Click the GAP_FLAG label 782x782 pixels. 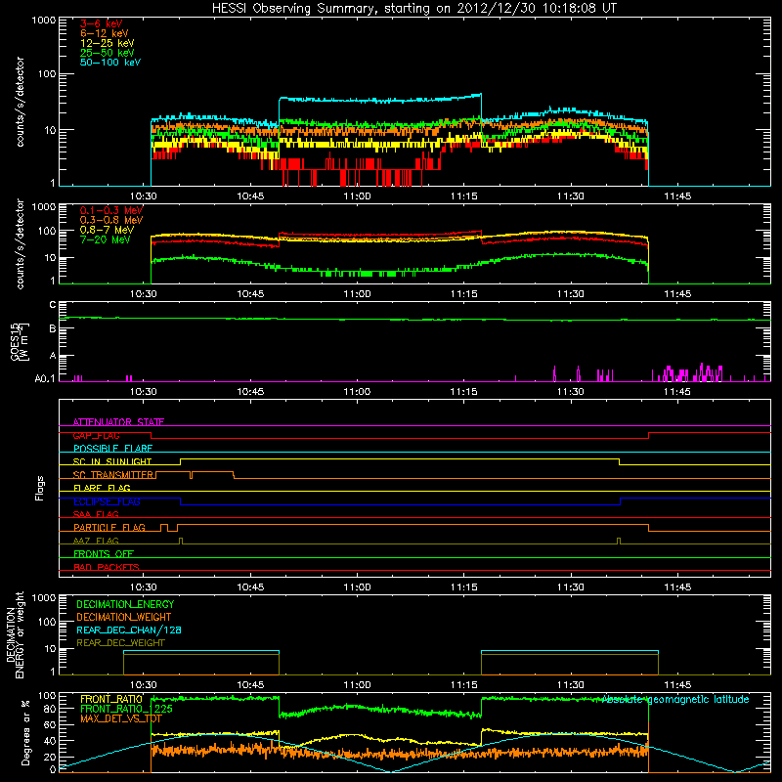coord(96,435)
